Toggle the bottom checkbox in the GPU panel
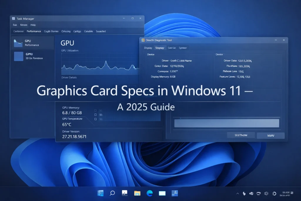The width and height of the screenshot is (301, 201). point(95,119)
